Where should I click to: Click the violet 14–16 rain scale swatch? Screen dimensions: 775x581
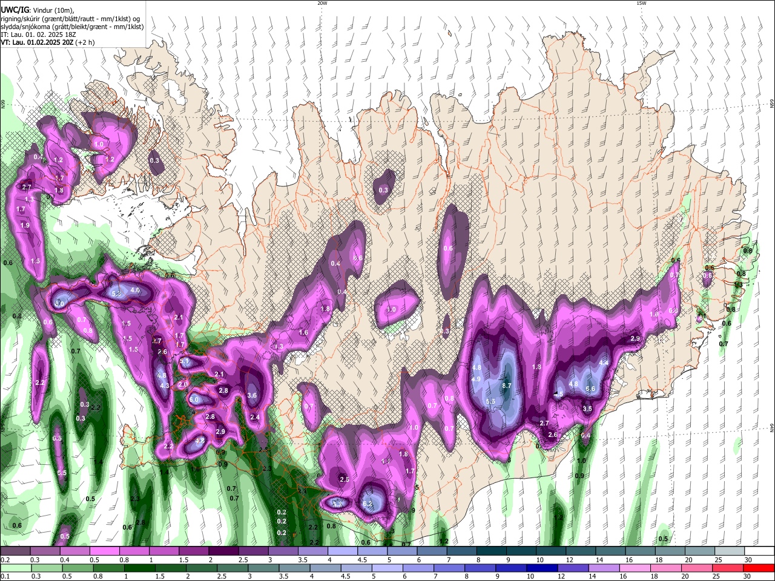[603, 568]
